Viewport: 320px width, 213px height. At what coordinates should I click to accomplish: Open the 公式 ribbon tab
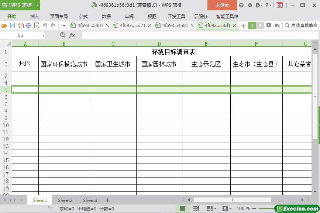point(83,16)
